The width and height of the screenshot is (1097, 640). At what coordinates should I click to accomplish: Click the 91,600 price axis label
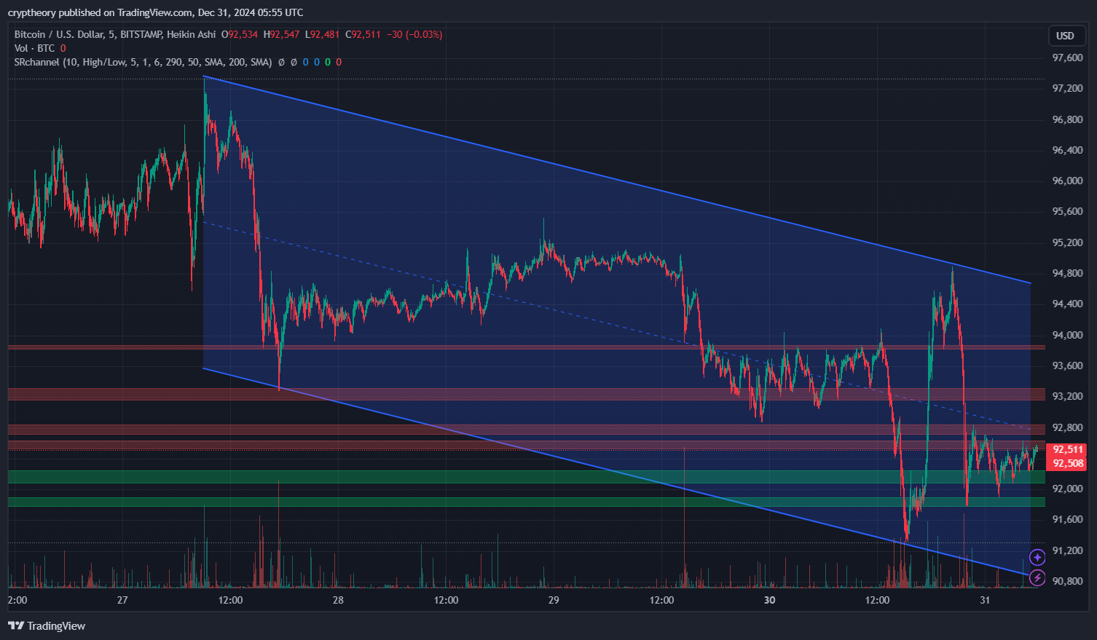pyautogui.click(x=1068, y=519)
